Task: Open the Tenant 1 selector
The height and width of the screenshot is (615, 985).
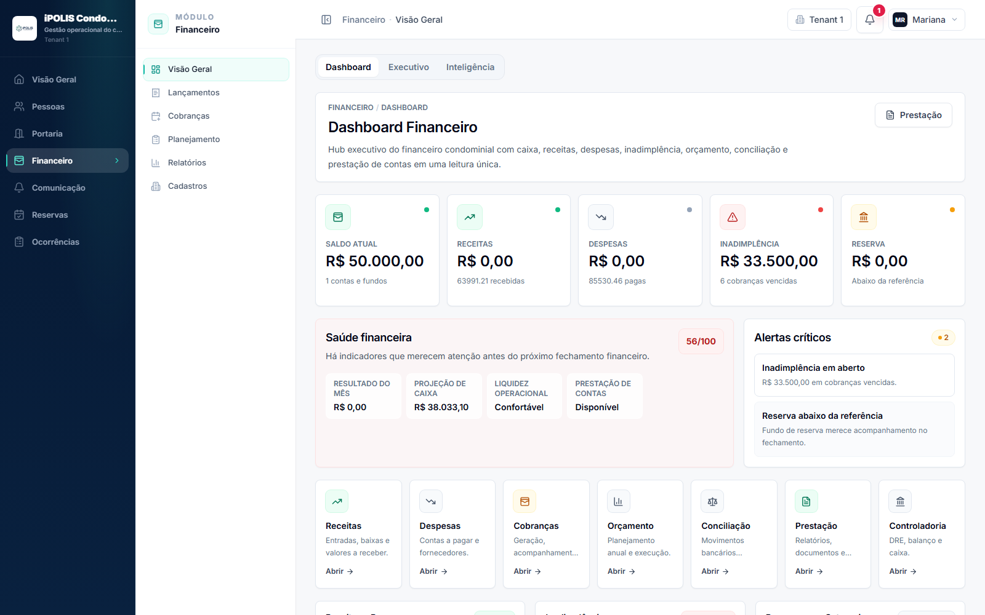Action: pos(819,20)
